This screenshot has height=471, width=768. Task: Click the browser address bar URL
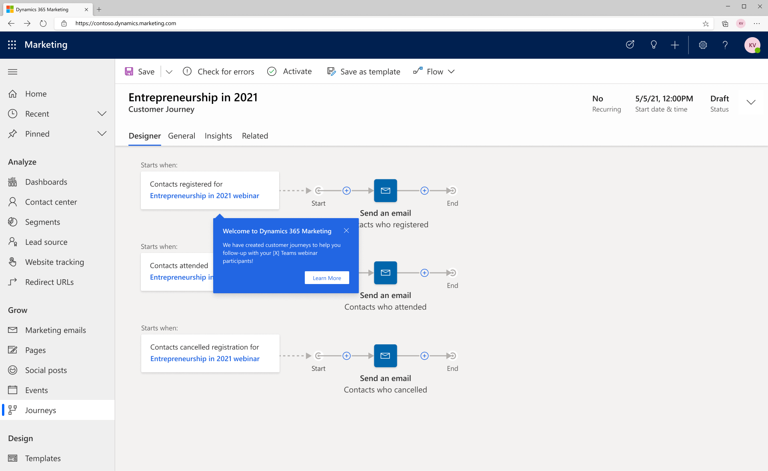(x=126, y=23)
